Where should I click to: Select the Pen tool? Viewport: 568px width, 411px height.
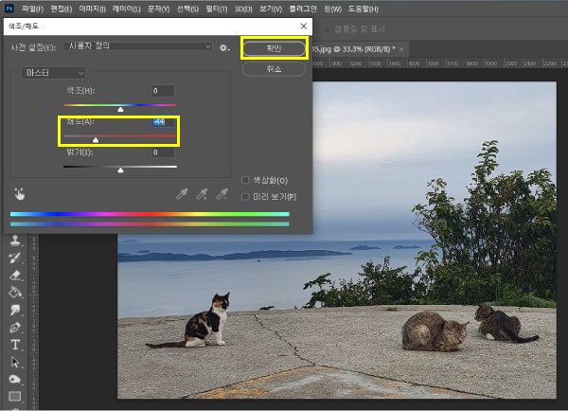(x=15, y=328)
